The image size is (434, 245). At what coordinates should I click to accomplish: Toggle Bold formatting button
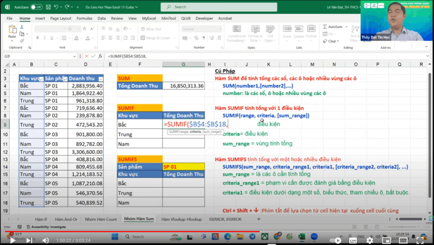click(x=38, y=38)
